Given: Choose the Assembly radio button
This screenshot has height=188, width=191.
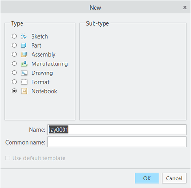Looking at the screenshot, I should click(14, 54).
